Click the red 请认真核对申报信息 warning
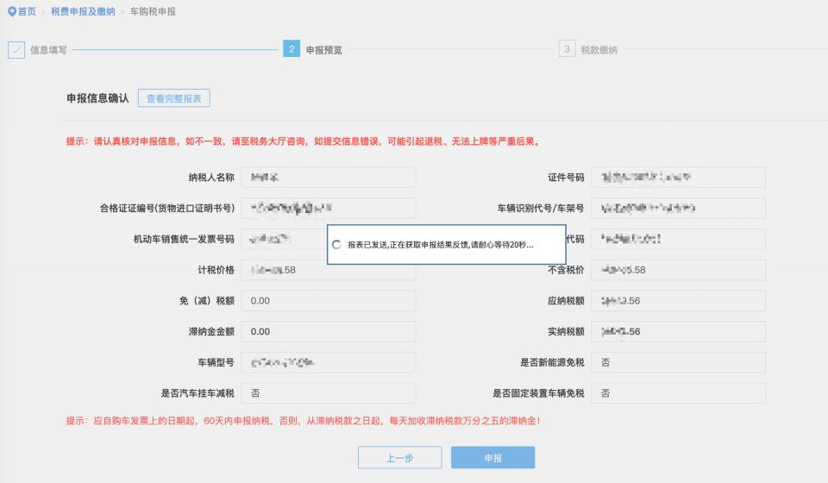Image resolution: width=828 pixels, height=483 pixels. (x=304, y=141)
